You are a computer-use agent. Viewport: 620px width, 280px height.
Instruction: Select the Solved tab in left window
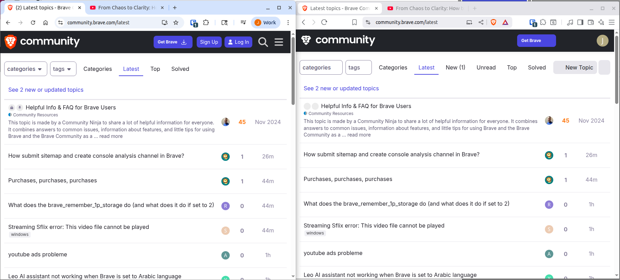[x=180, y=69]
